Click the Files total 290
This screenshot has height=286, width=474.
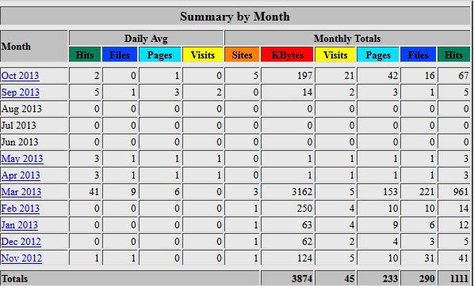click(426, 278)
